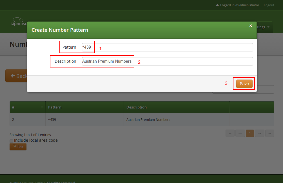The height and width of the screenshot is (183, 283).
Task: Click the sip:wise logo
Action: [x=19, y=22]
